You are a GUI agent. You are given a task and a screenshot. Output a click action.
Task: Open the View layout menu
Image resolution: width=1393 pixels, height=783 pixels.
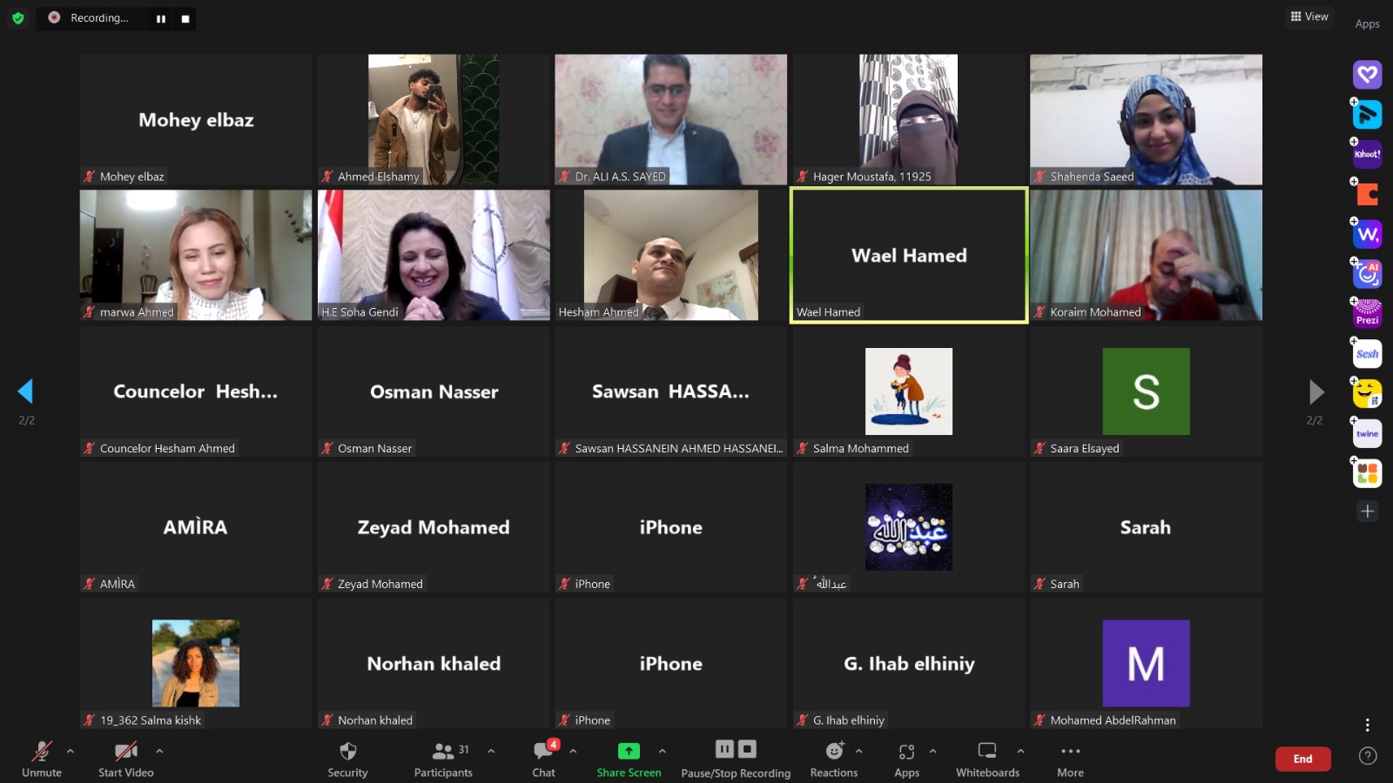[1309, 17]
